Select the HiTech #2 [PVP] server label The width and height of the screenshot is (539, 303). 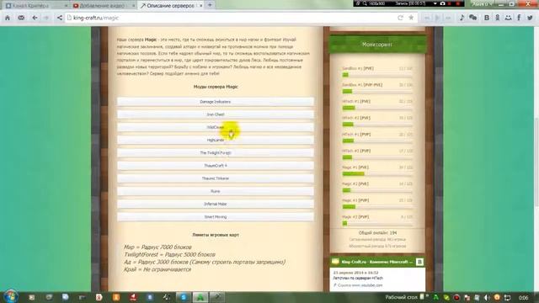click(x=356, y=151)
